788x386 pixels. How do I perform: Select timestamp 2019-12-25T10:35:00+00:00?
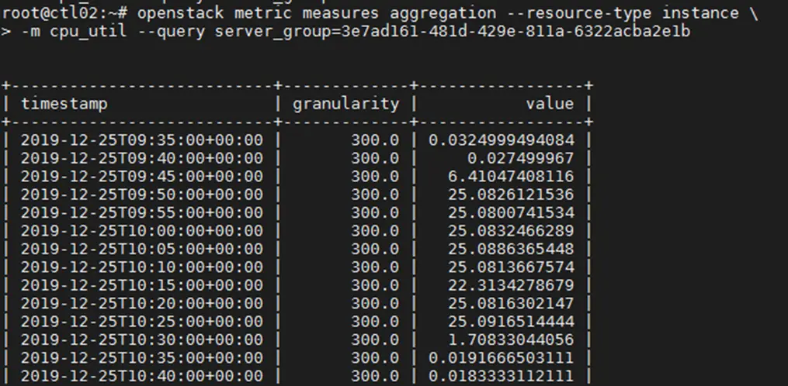(x=142, y=358)
